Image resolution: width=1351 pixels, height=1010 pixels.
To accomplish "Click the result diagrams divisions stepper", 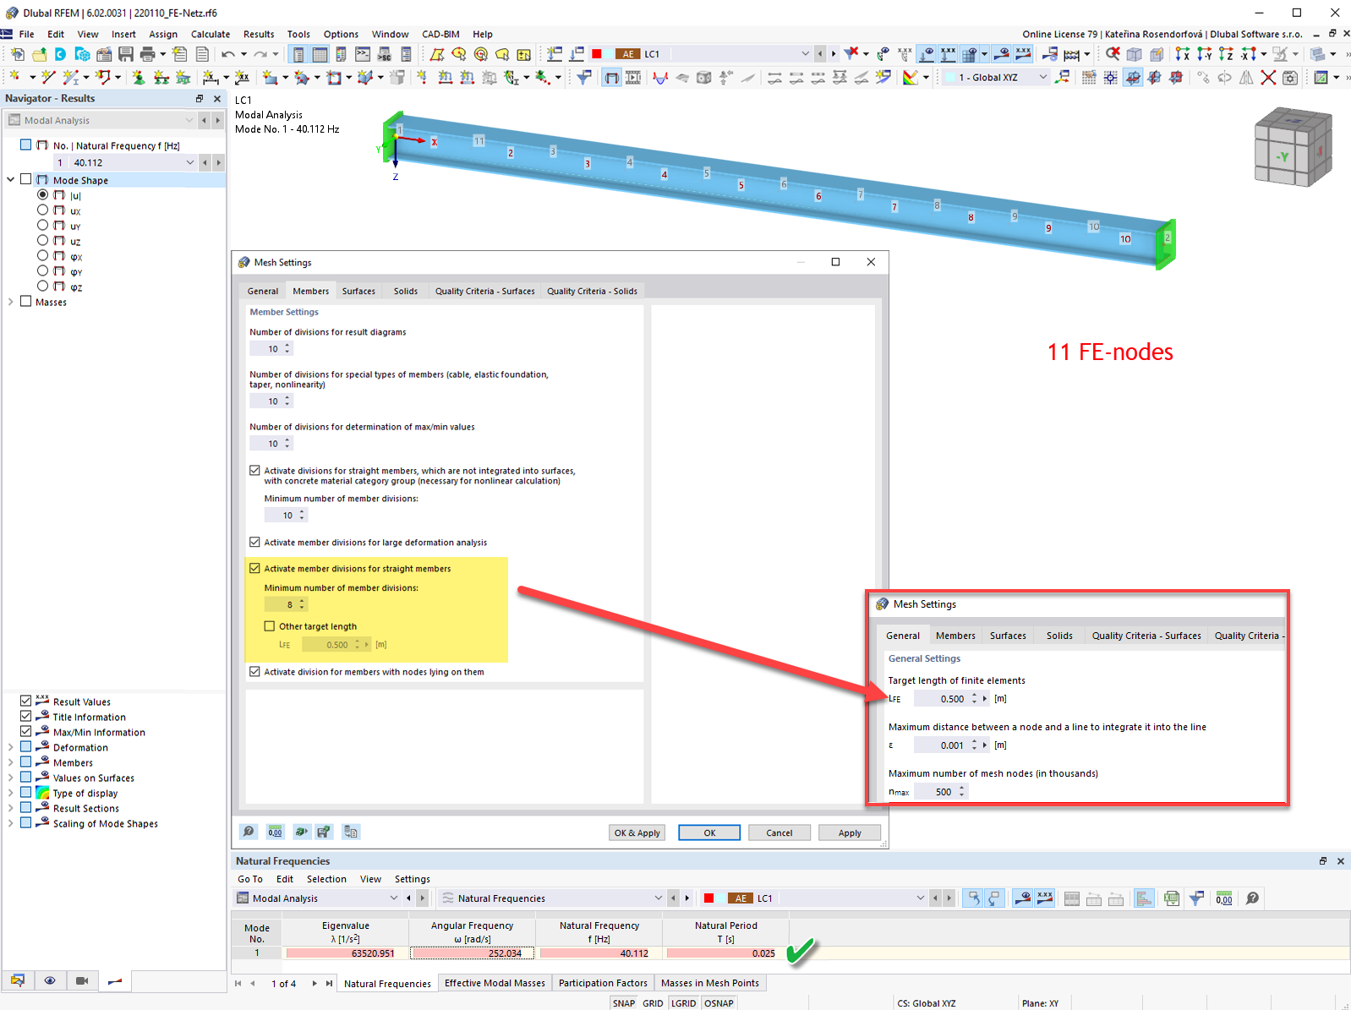I will 287,348.
